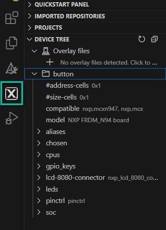Screen dimensions: 166x230
Task: Open the CMake tools icon in sidebar
Action: click(12, 69)
